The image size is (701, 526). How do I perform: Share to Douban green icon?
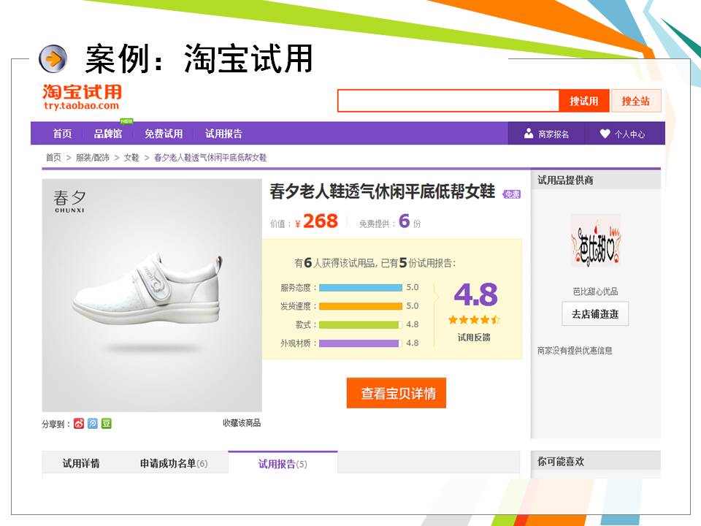tap(107, 423)
